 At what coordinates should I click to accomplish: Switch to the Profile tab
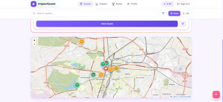pyautogui.click(x=132, y=4)
